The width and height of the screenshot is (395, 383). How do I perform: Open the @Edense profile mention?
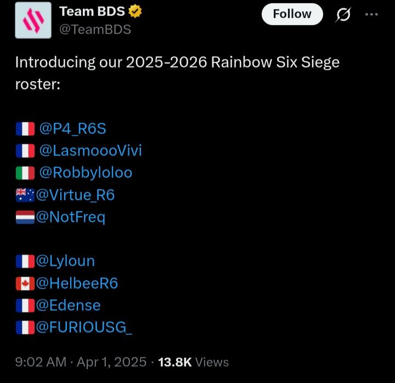(68, 306)
